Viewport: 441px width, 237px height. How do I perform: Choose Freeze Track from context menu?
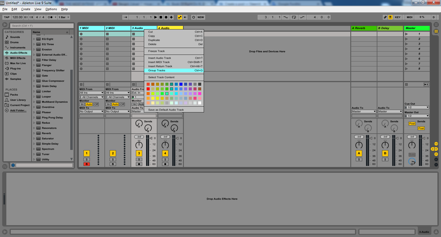pos(174,51)
